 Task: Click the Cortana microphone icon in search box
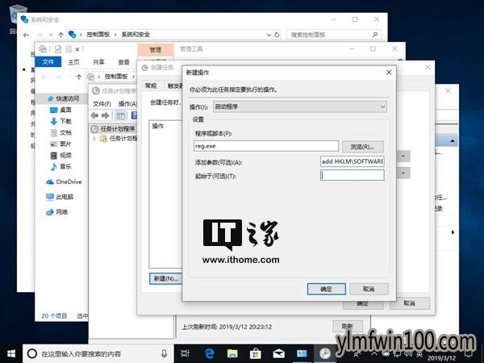[x=165, y=353]
